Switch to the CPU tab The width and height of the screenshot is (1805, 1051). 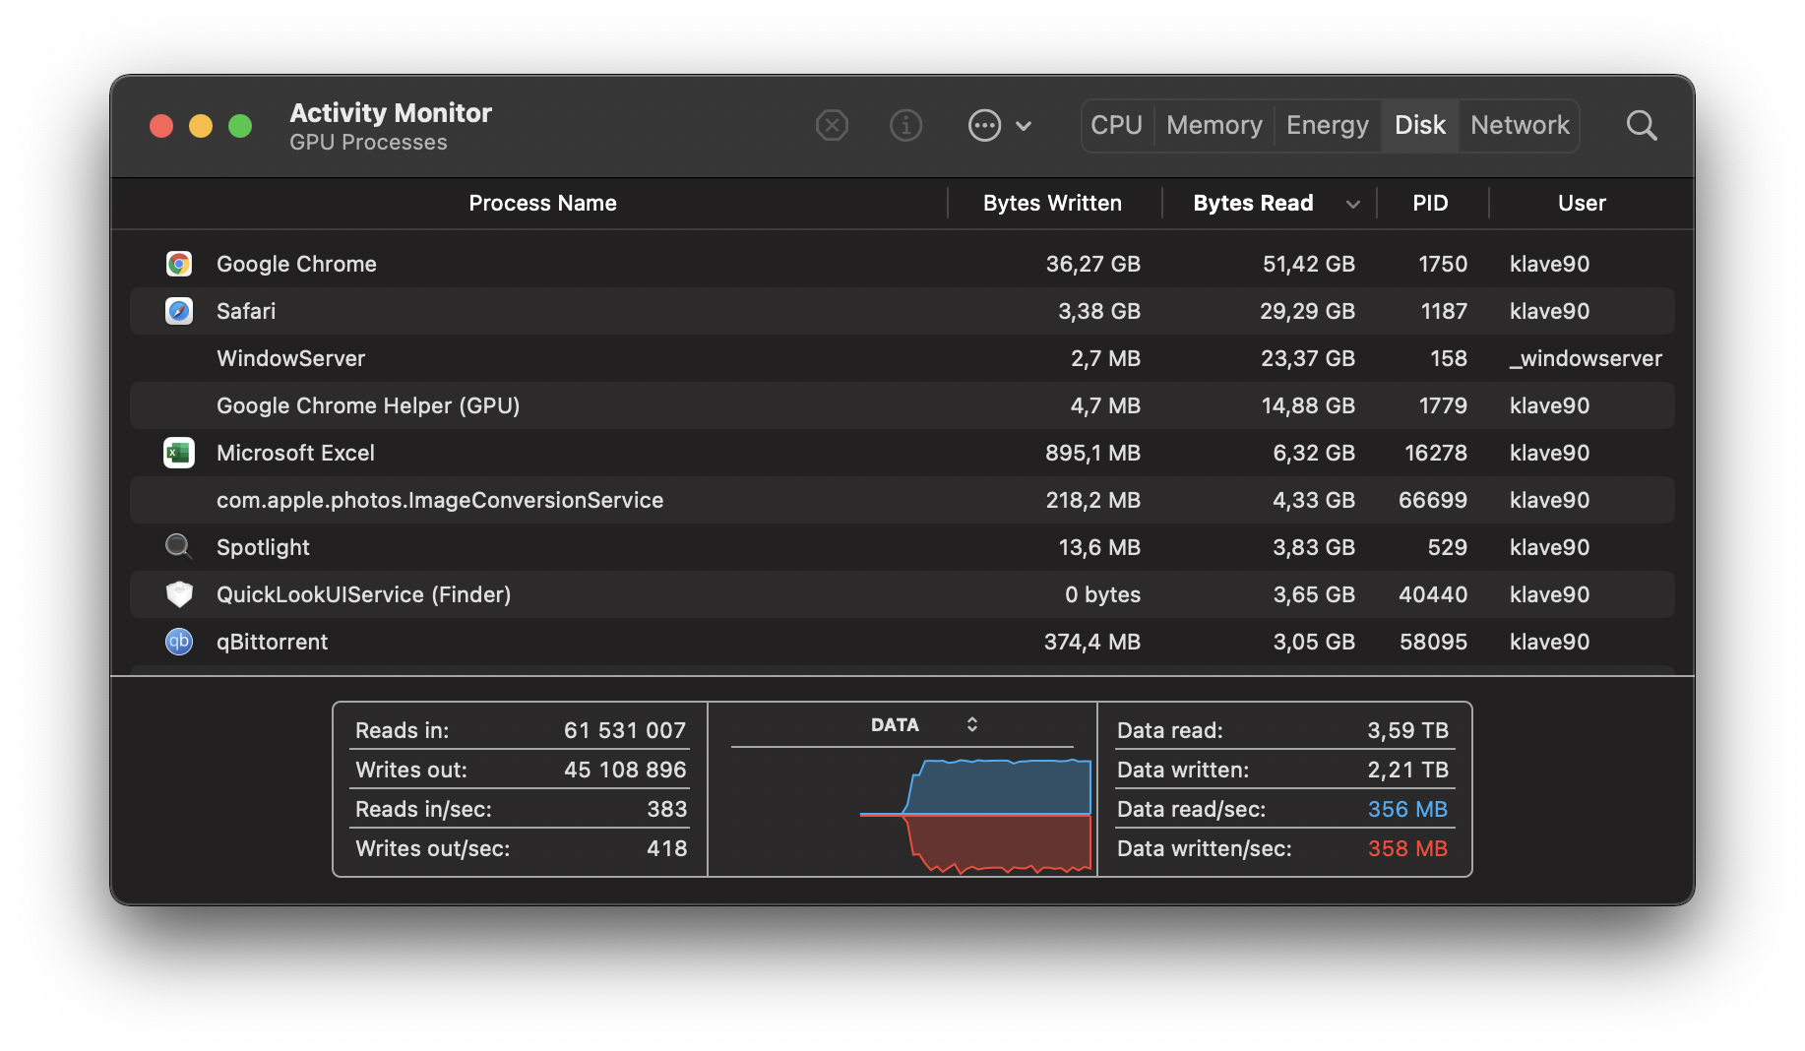pos(1117,126)
